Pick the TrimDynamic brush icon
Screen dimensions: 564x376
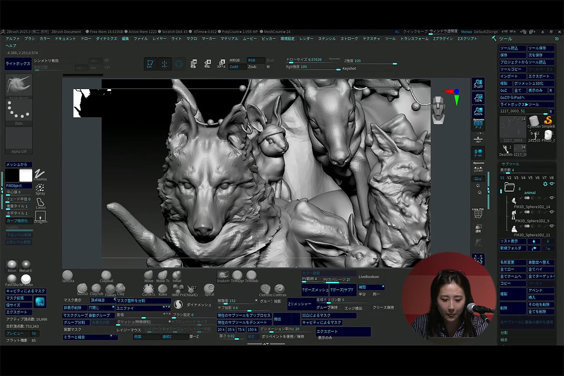237,275
